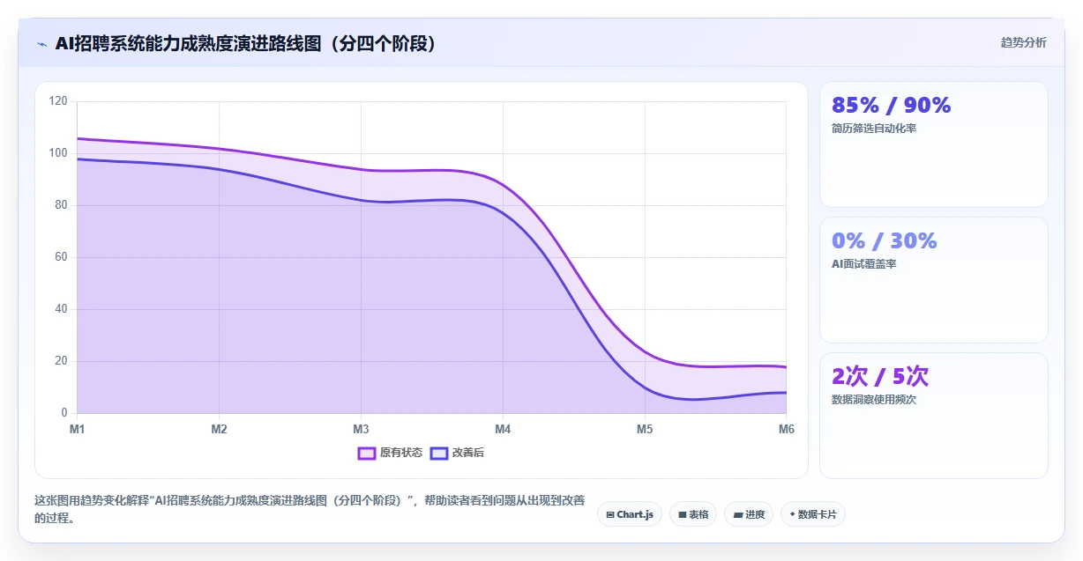The image size is (1083, 561).
Task: Select the 进度 tag chip
Action: click(749, 514)
